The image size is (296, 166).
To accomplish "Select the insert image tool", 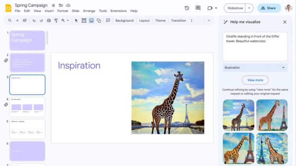I will pyautogui.click(x=91, y=21).
